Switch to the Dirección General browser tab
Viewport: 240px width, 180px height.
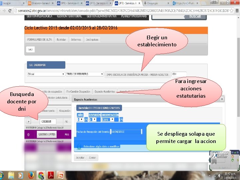coord(41,3)
